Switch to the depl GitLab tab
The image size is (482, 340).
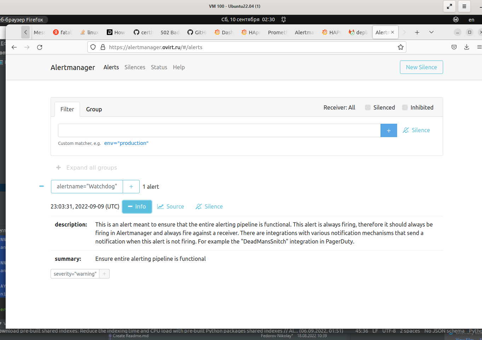(358, 32)
